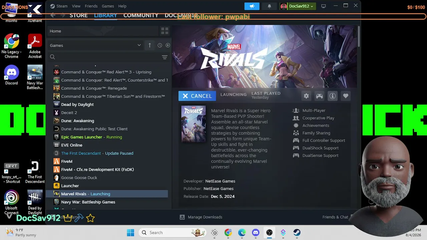This screenshot has height=240, width=427.
Task: Open controller layout for Marvel Rivals
Action: click(319, 96)
